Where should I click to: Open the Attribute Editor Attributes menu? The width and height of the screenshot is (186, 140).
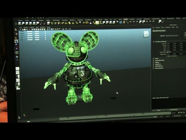[x=168, y=27]
